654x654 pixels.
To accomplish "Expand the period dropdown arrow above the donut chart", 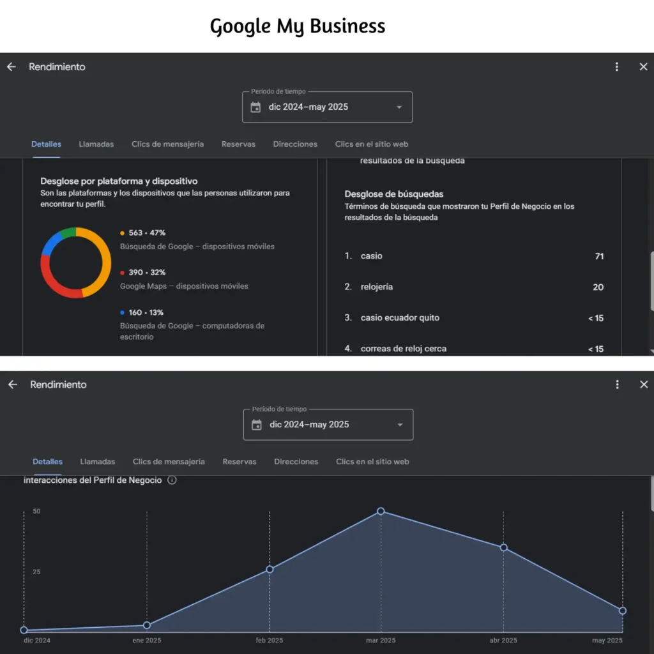I will 399,107.
